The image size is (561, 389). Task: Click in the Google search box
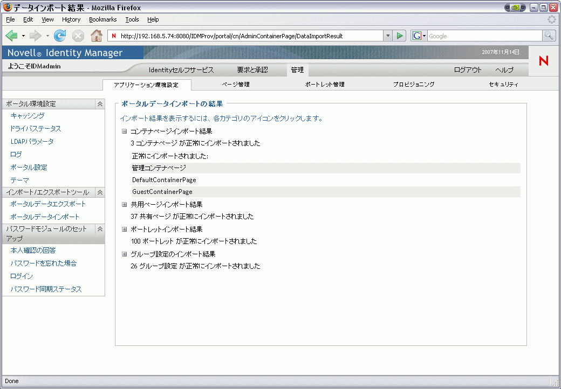484,36
